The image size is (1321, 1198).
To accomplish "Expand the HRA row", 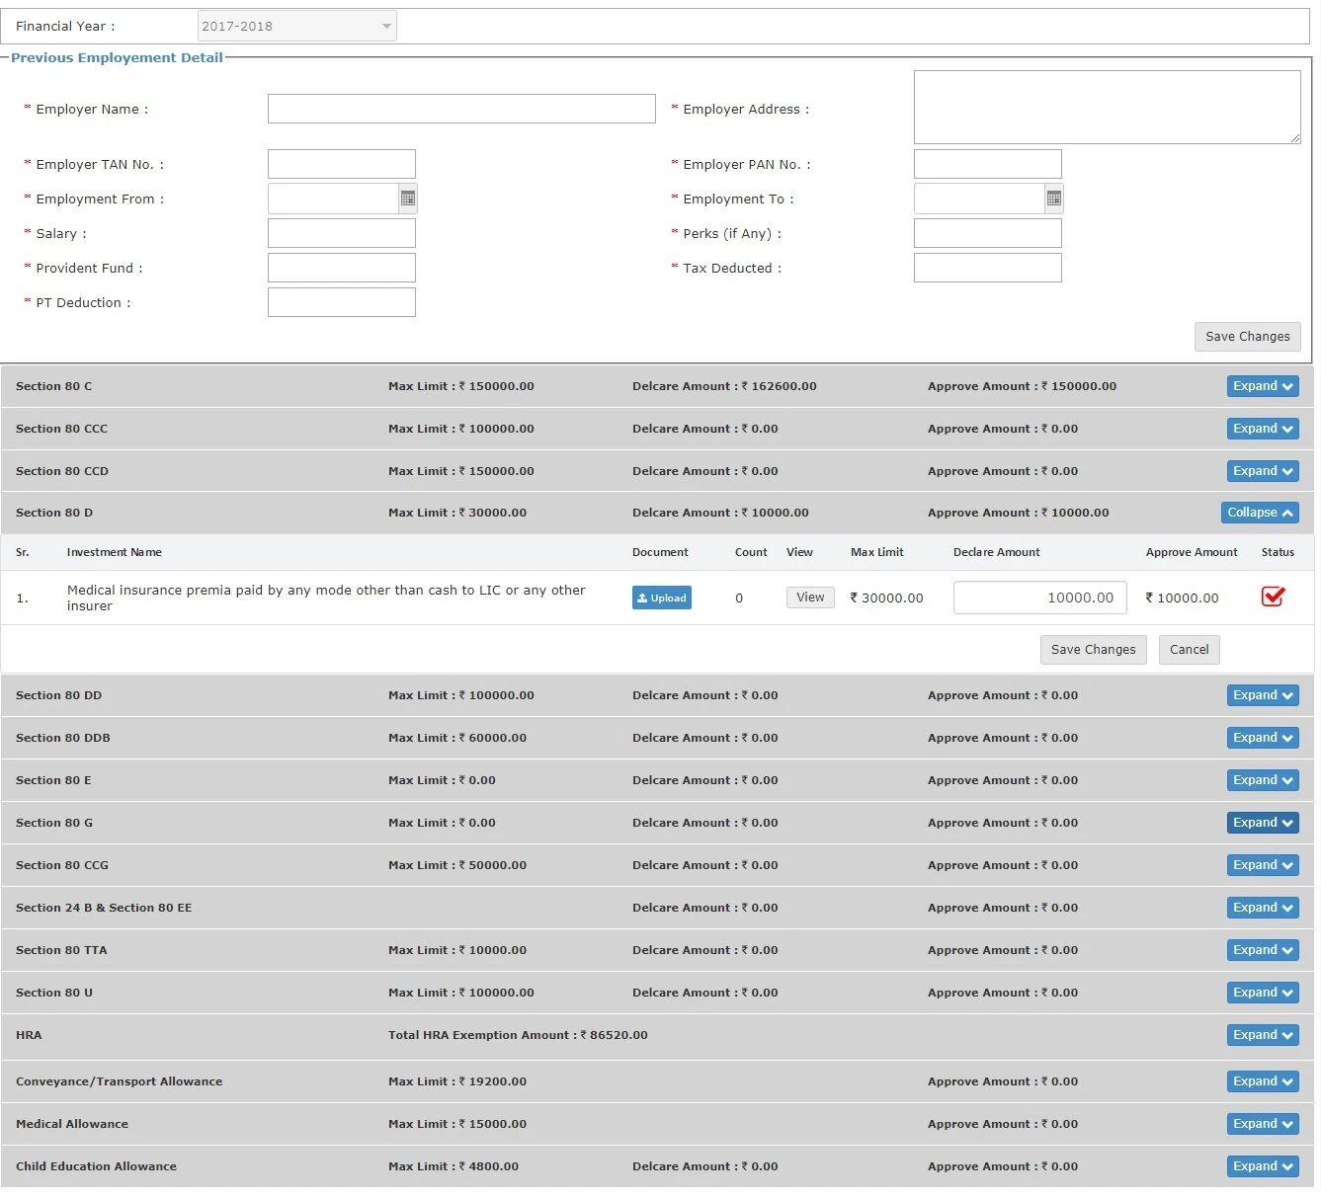I will [1263, 1035].
